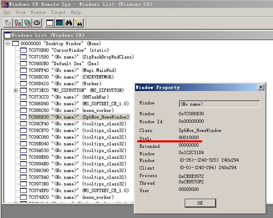
Task: Click the plain binoculars find icon
Action: coord(69,23)
